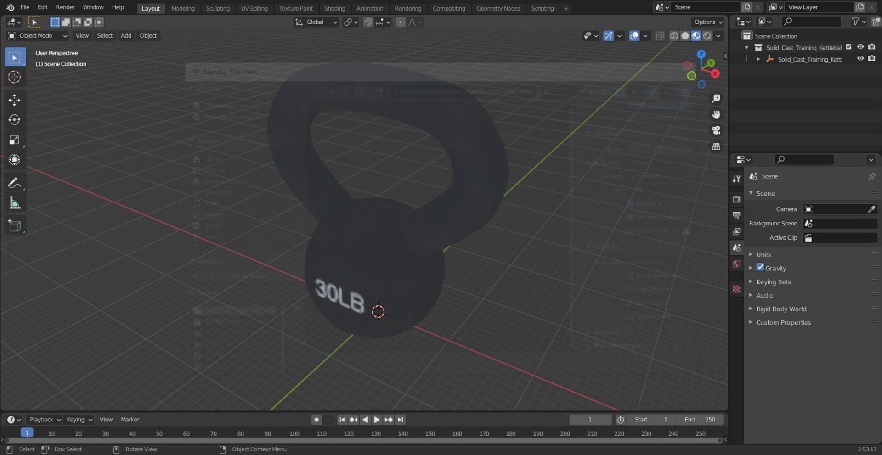Open the Tool properties tab
882x455 pixels.
coord(737,179)
